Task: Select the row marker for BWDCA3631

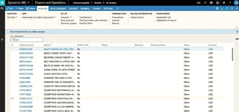Action: point(12,61)
